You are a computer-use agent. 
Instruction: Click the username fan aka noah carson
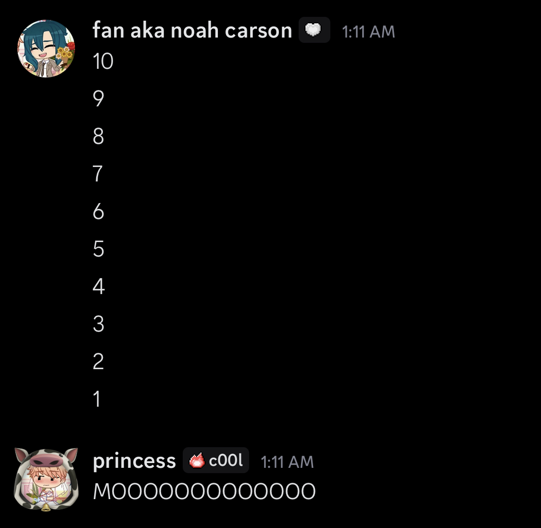pos(192,30)
